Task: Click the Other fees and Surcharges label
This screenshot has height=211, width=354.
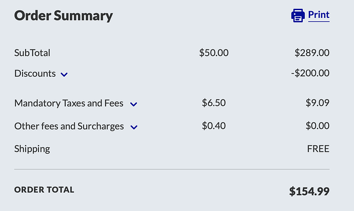Action: pyautogui.click(x=69, y=126)
